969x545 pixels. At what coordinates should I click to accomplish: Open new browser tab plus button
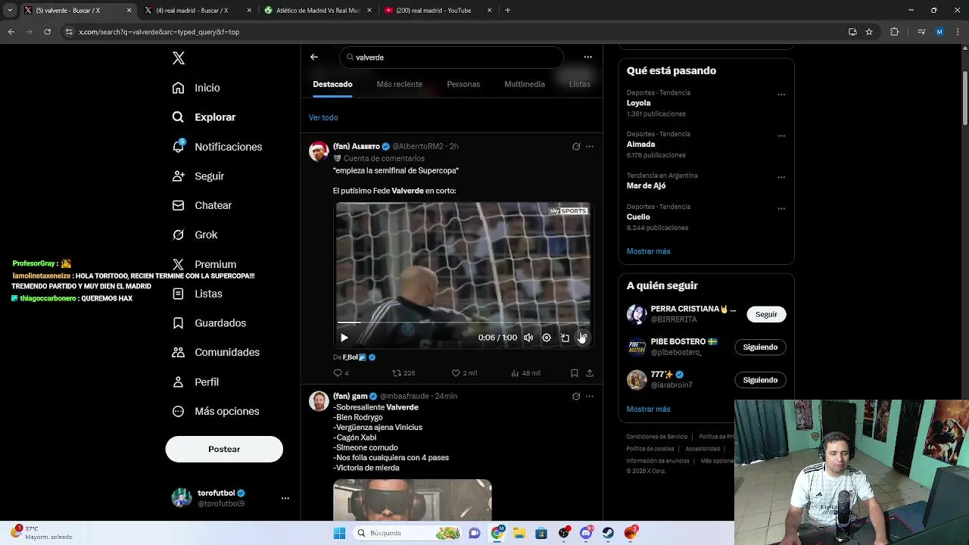click(507, 11)
